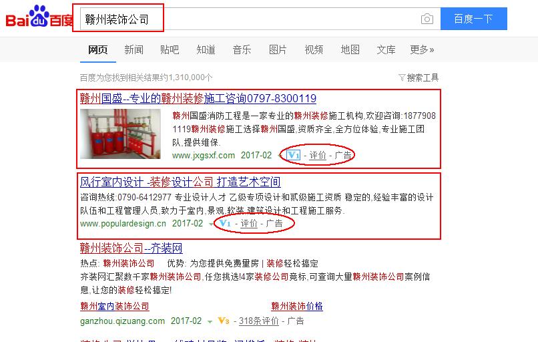This screenshot has width=538, height=342.
Task: Switch to 新闻 tab
Action: (x=133, y=50)
